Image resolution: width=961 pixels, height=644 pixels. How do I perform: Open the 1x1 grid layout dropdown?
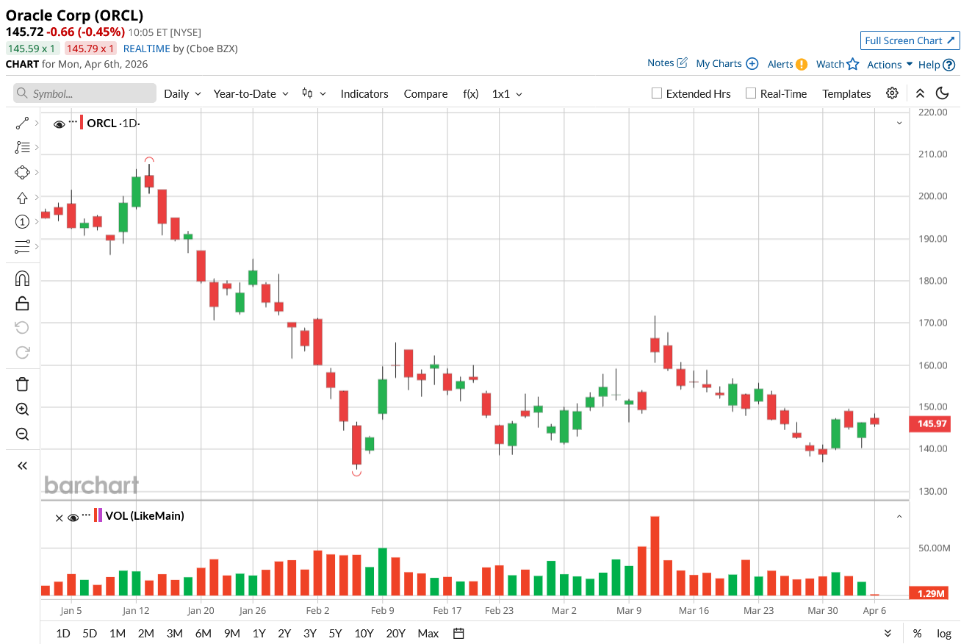tap(507, 93)
